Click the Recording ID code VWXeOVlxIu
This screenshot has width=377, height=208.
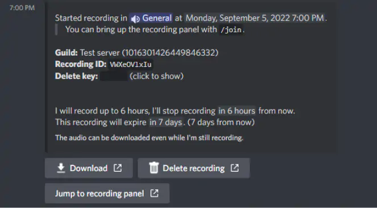131,65
